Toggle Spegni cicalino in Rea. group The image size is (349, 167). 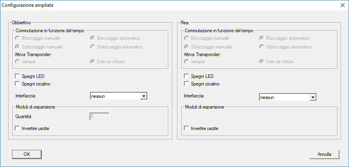[x=186, y=83]
